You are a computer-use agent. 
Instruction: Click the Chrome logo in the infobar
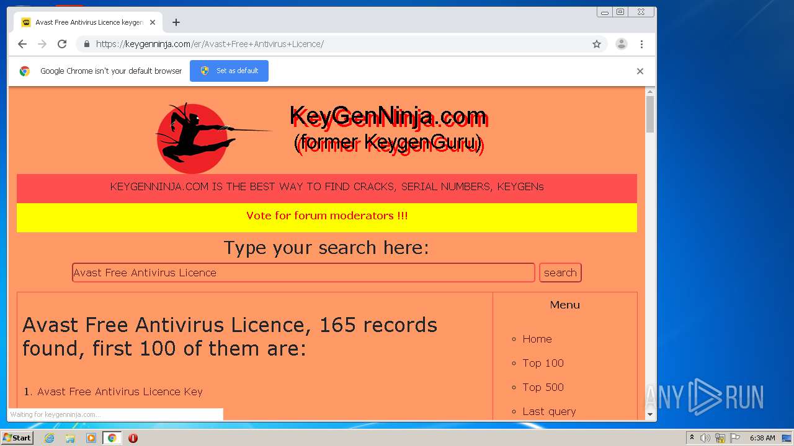point(24,71)
